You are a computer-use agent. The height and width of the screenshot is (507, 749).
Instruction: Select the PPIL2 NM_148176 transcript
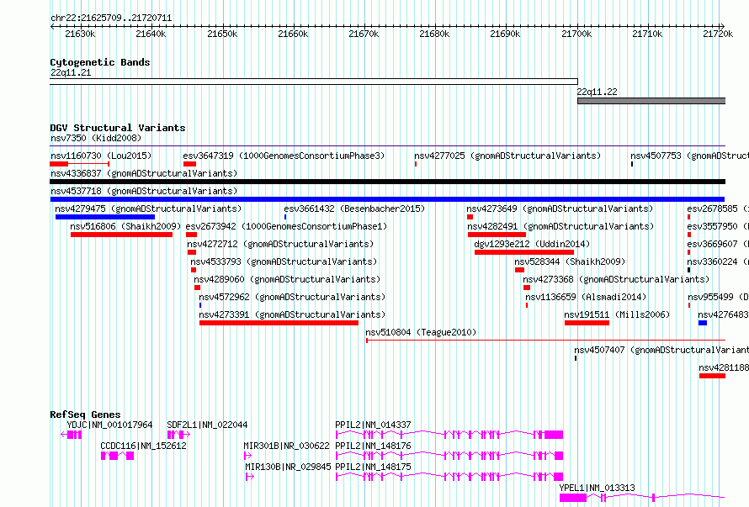[449, 456]
